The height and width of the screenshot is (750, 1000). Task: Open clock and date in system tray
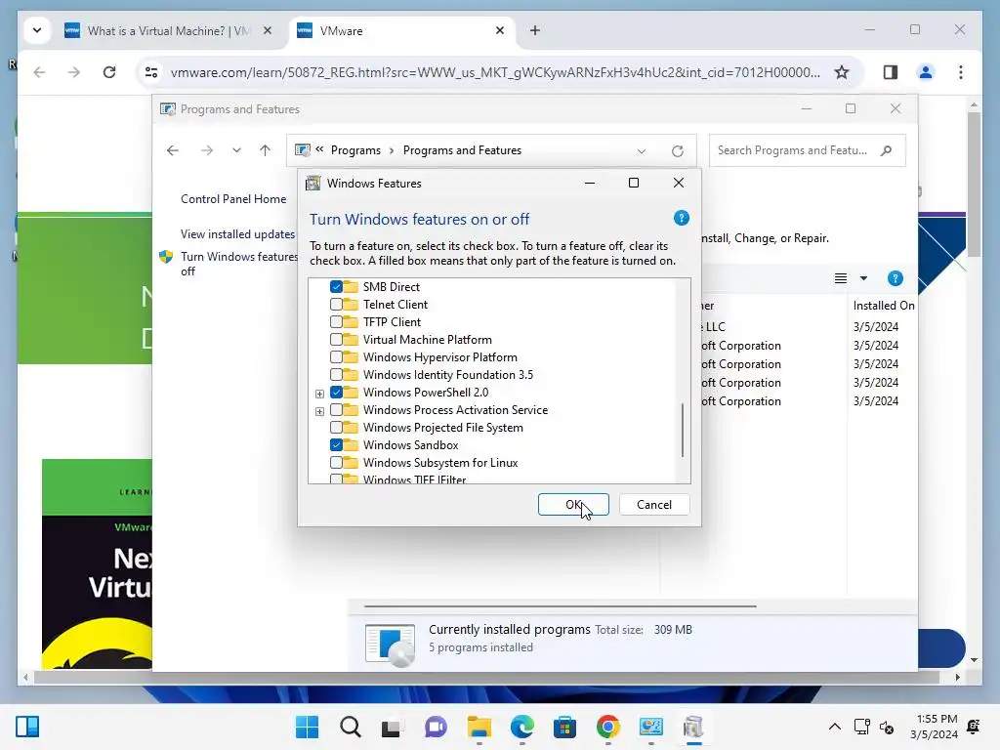click(934, 727)
